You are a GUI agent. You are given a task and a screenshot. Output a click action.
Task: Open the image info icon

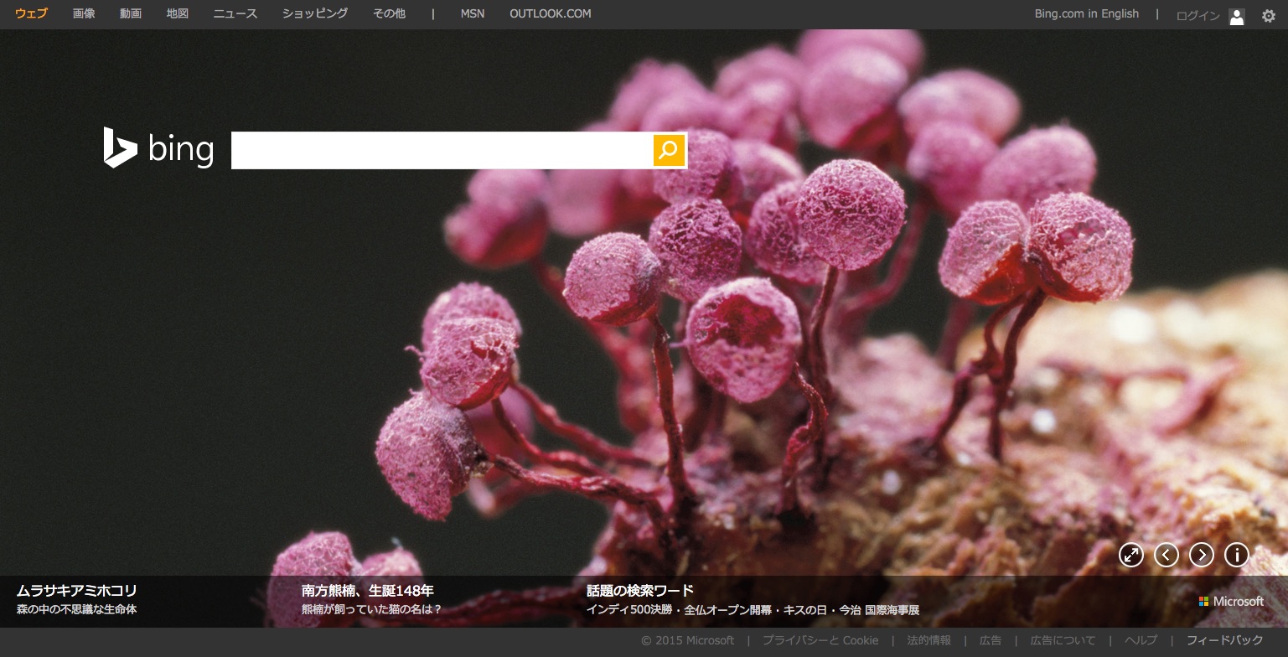[1237, 555]
